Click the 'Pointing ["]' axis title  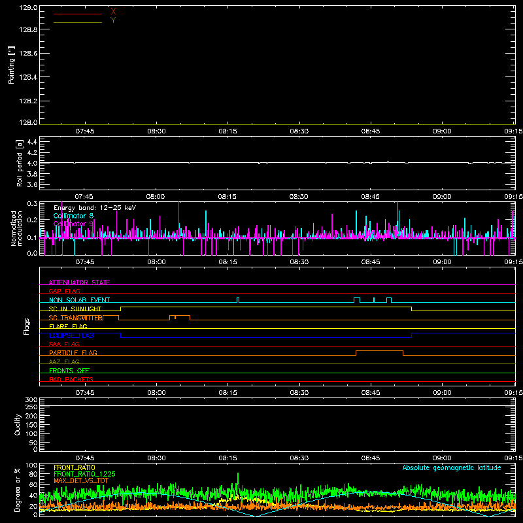point(12,65)
